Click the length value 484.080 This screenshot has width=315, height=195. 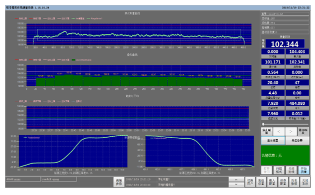tap(297, 103)
